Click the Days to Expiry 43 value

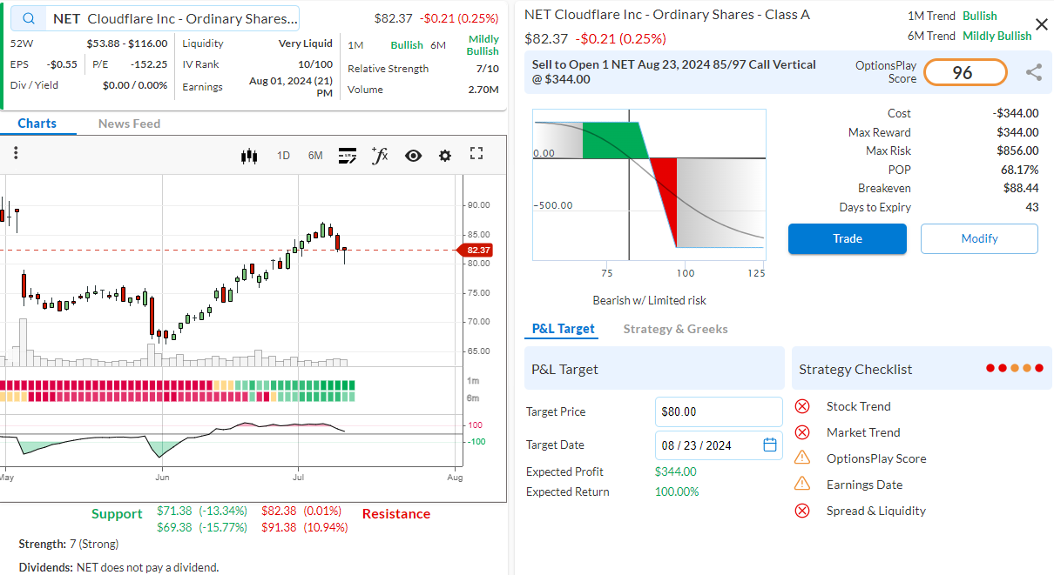click(x=1032, y=207)
